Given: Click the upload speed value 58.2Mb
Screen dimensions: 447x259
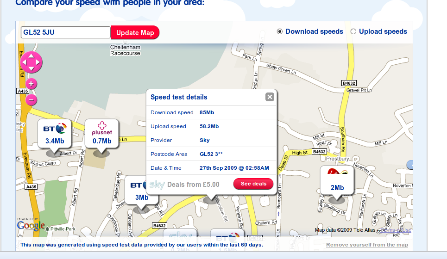Looking at the screenshot, I should (x=209, y=126).
